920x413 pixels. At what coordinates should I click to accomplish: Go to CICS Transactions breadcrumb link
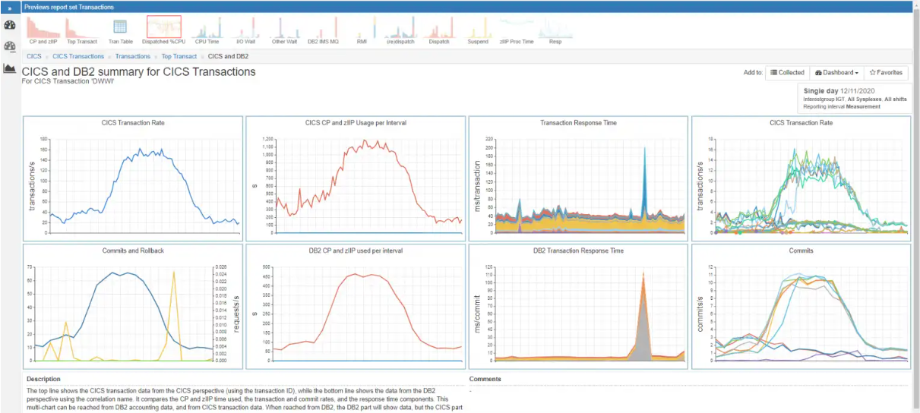click(x=78, y=56)
